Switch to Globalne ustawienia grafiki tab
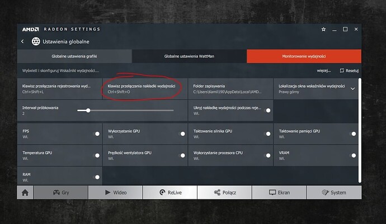The width and height of the screenshot is (386, 224). (74, 56)
